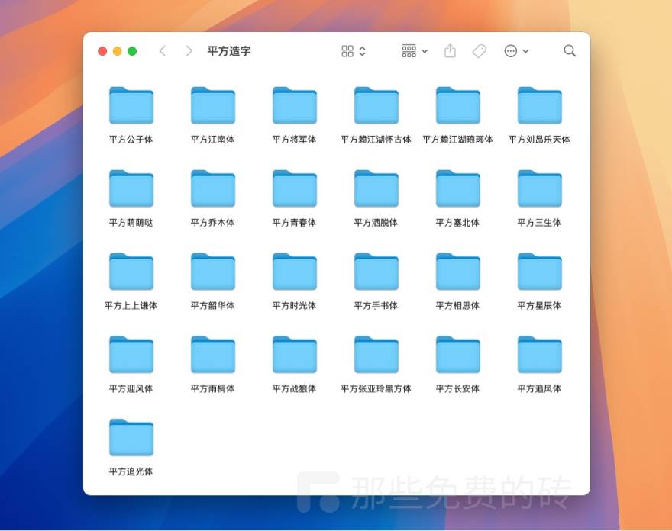Open Search using the magnifier icon

click(x=570, y=51)
